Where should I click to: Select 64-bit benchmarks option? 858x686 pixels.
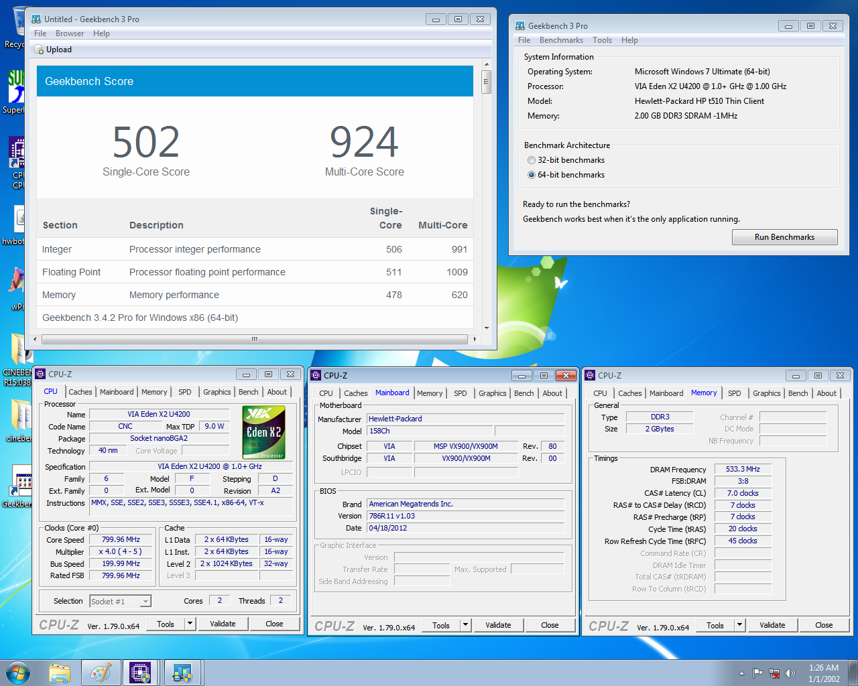point(532,175)
